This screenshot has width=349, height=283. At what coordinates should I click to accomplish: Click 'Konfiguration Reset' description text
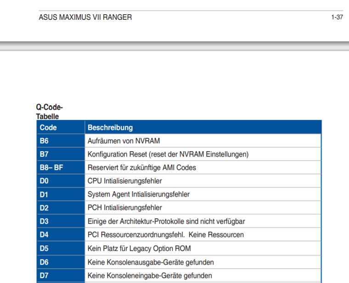click(x=168, y=154)
